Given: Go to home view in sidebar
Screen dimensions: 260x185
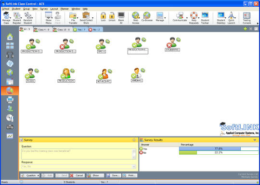Looking at the screenshot, I should (10, 37).
